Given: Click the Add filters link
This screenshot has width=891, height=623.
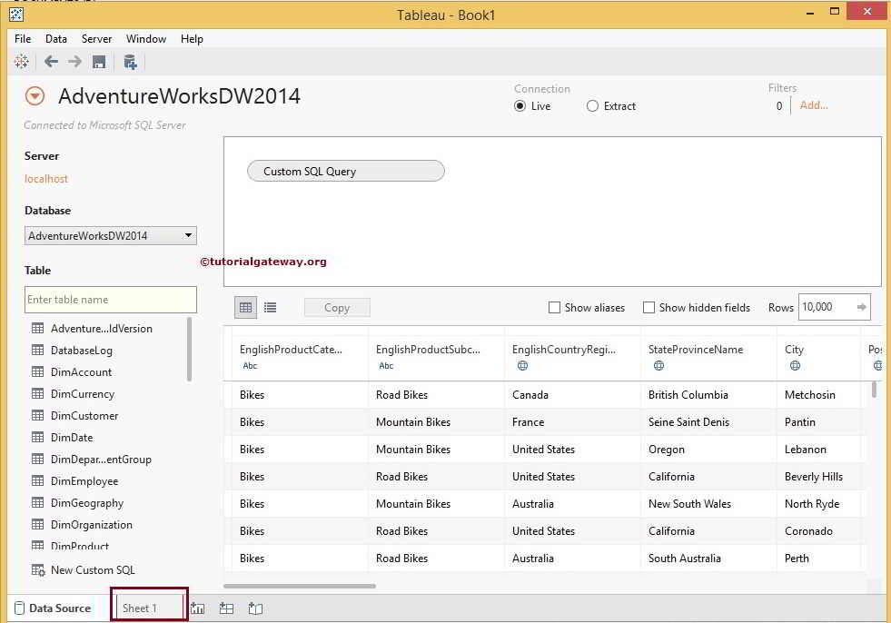Looking at the screenshot, I should pos(814,105).
